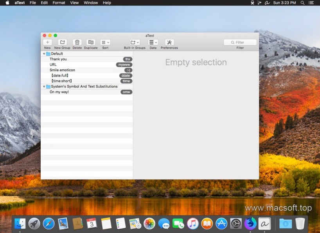Open the Built-in Groups dropdown
This screenshot has height=233, width=320.
click(x=135, y=42)
